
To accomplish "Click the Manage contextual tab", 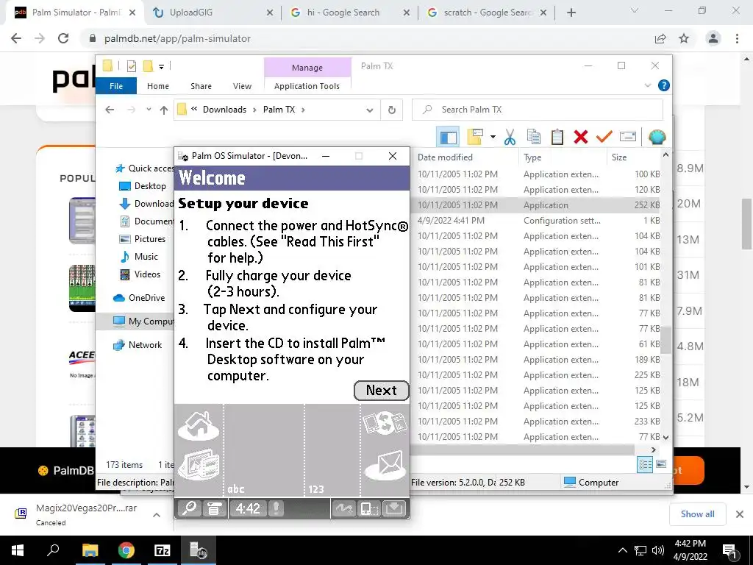I will [307, 68].
